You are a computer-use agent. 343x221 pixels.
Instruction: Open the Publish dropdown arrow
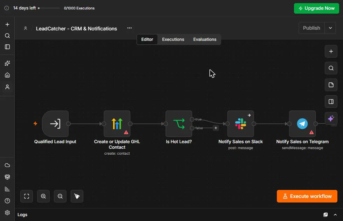330,28
